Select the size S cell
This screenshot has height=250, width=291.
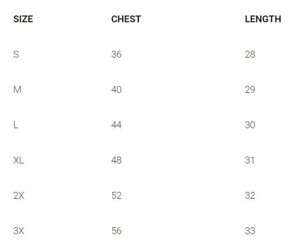(x=16, y=55)
